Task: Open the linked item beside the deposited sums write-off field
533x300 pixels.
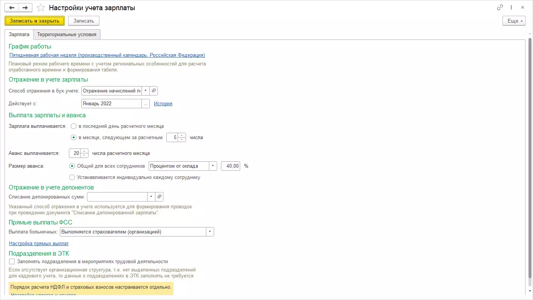Action: pyautogui.click(x=159, y=197)
